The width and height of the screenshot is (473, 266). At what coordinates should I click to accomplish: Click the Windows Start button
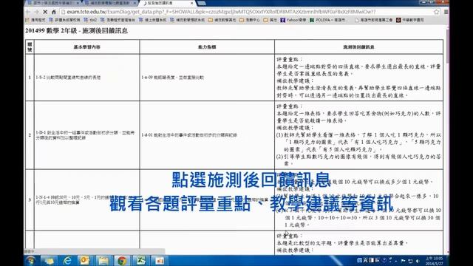[x=30, y=261]
